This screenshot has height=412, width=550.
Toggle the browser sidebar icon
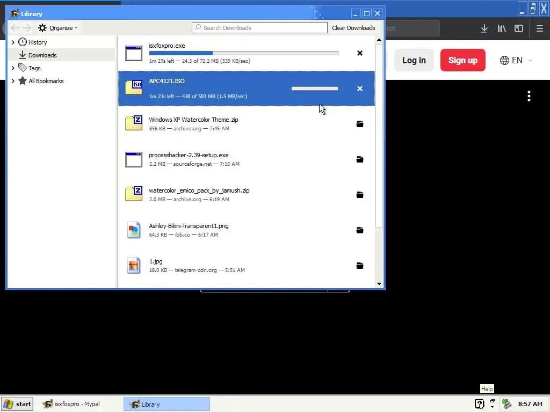pyautogui.click(x=519, y=28)
